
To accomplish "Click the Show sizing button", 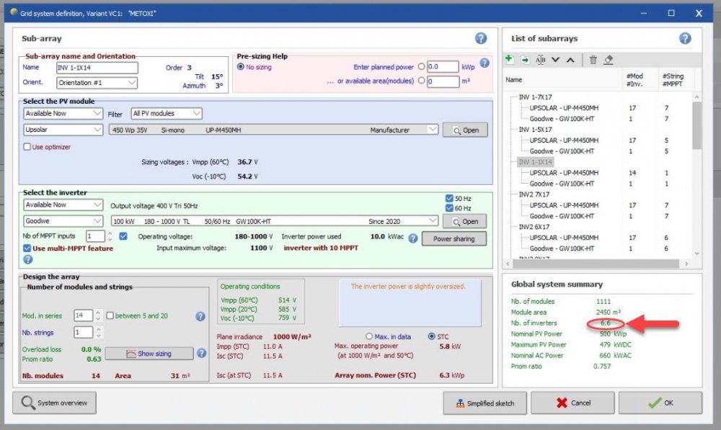I will (149, 354).
